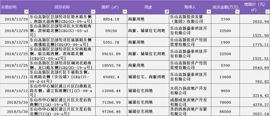Select floor price cell 782.82
The height and width of the screenshot is (116, 270).
click(255, 77)
